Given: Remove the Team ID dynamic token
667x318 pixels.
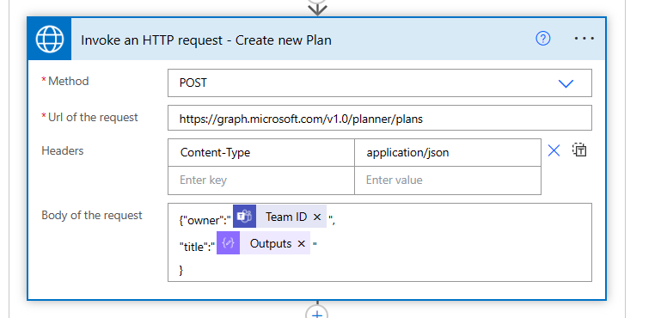Looking at the screenshot, I should coord(317,217).
